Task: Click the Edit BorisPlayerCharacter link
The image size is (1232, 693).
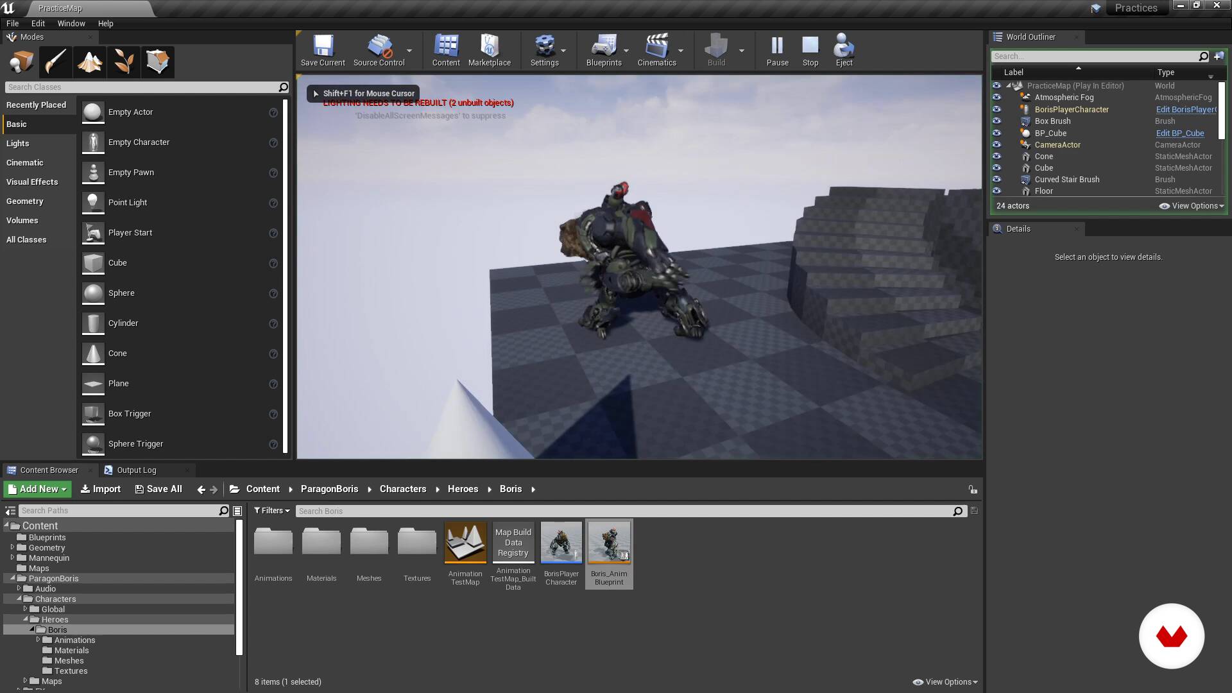Action: 1186,110
